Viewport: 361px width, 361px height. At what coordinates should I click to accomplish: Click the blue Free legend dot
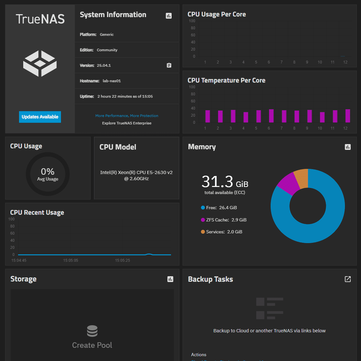click(x=203, y=208)
